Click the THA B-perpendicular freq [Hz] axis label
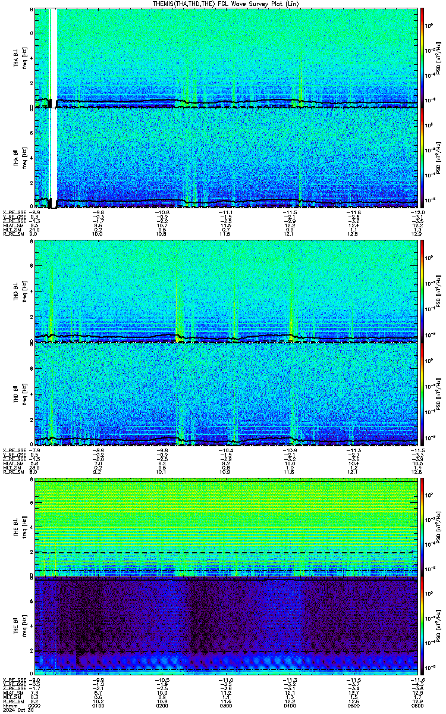The height and width of the screenshot is (714, 446). tap(24, 58)
